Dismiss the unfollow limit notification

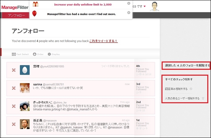click(x=129, y=4)
